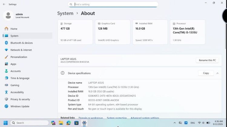This screenshot has height=127, width=227.
Task: Click the ASUS EXPERTBOOK model text
Action: pyautogui.click(x=75, y=62)
